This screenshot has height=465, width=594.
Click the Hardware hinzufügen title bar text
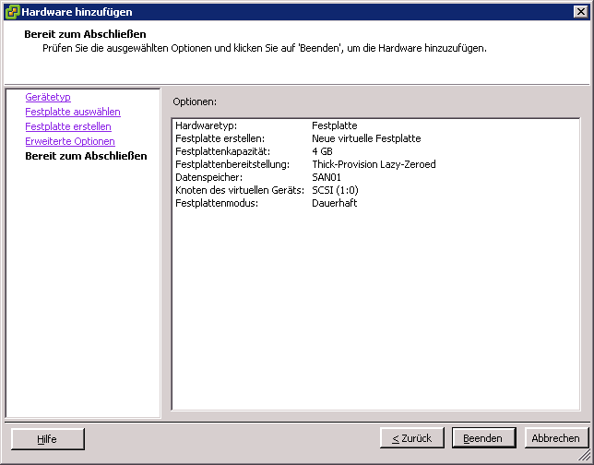point(77,12)
